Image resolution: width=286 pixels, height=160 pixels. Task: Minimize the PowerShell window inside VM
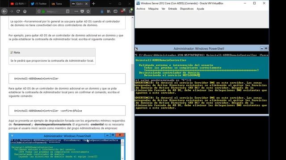(x=262, y=48)
